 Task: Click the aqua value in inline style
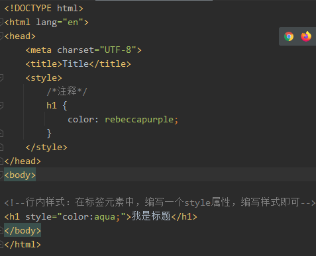coord(105,217)
